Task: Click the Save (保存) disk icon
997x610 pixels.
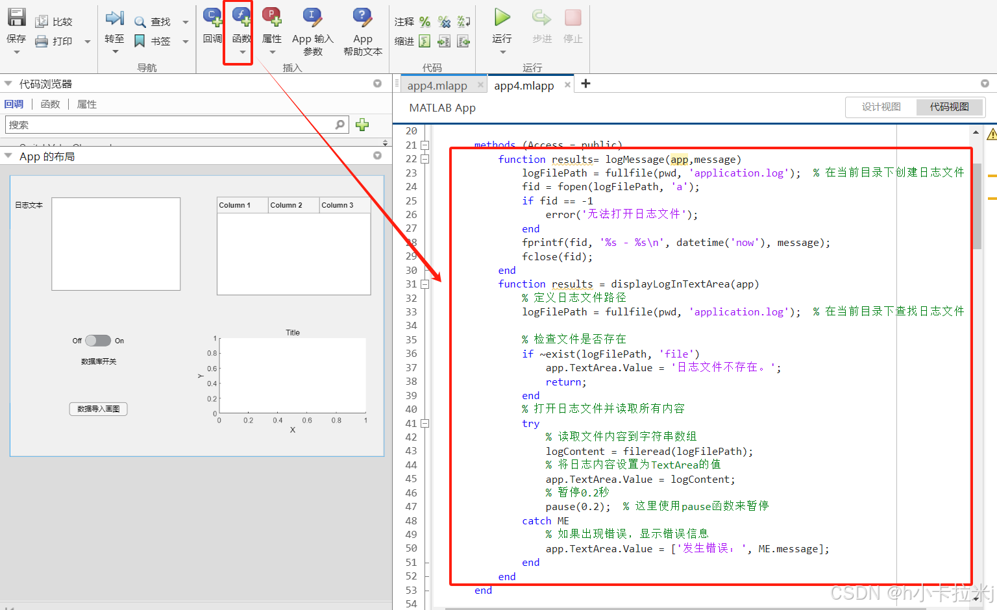Action: coord(16,18)
